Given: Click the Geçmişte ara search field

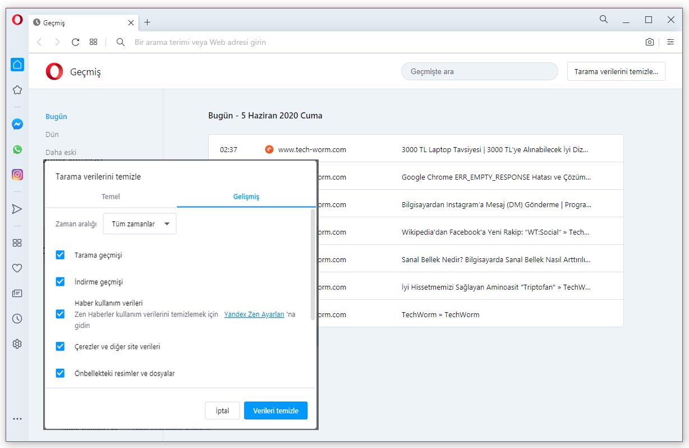Looking at the screenshot, I should (479, 72).
